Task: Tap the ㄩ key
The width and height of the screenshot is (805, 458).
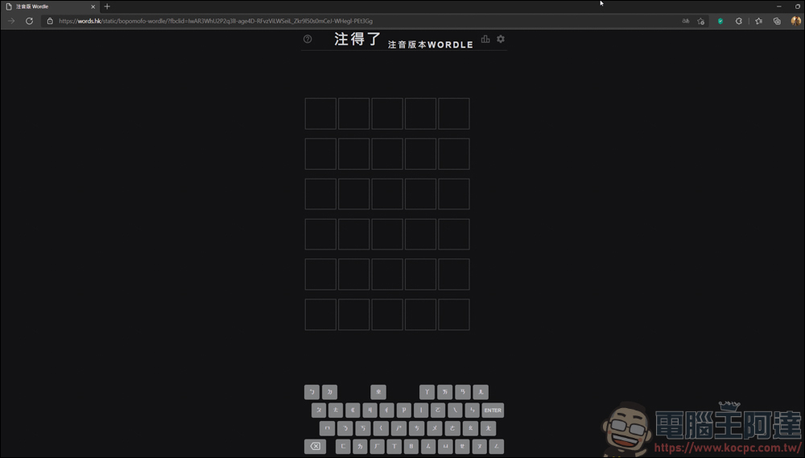Action: coord(445,446)
